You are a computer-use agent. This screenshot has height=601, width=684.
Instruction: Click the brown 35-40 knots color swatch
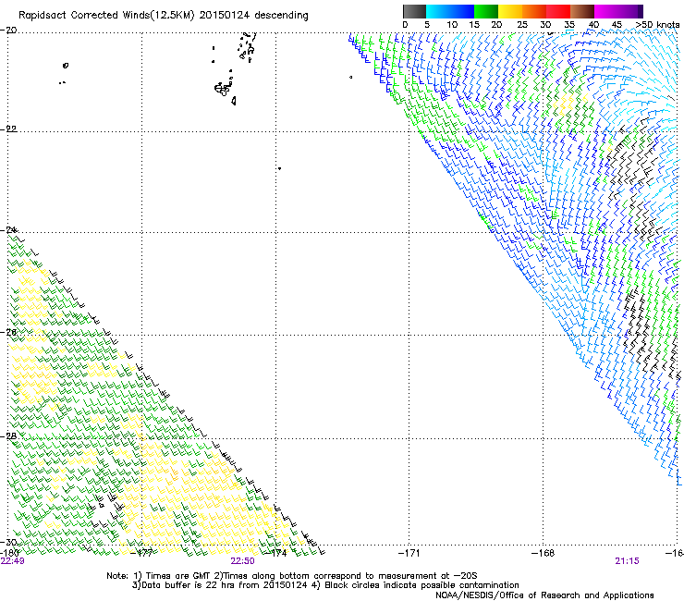[582, 11]
